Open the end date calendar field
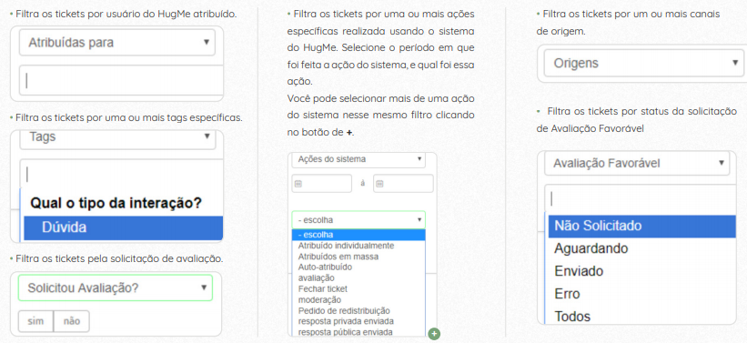Viewport: 747px width, 343px height. (403, 184)
